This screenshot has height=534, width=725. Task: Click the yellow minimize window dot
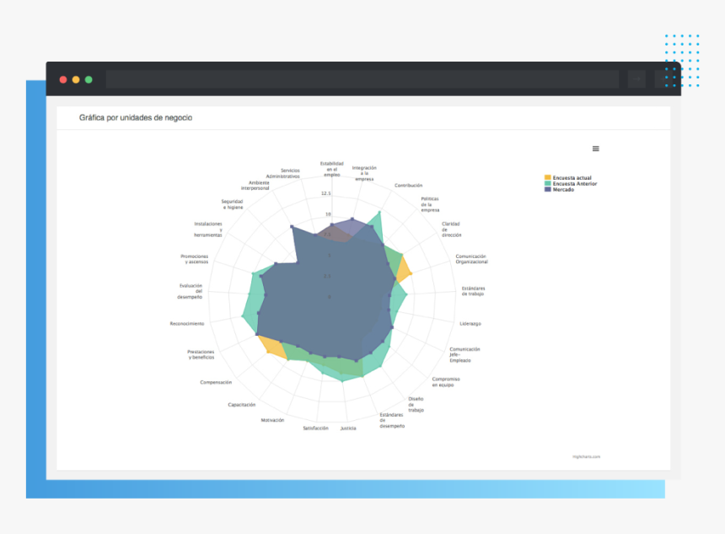76,79
